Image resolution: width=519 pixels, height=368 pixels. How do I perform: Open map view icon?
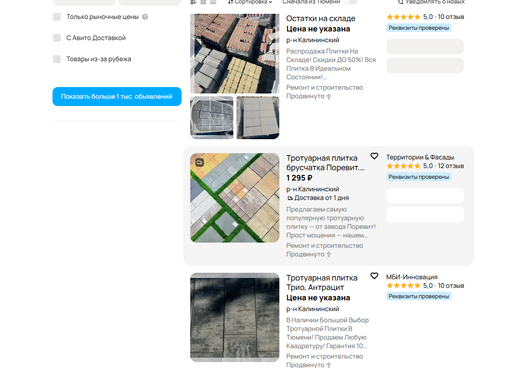[213, 2]
